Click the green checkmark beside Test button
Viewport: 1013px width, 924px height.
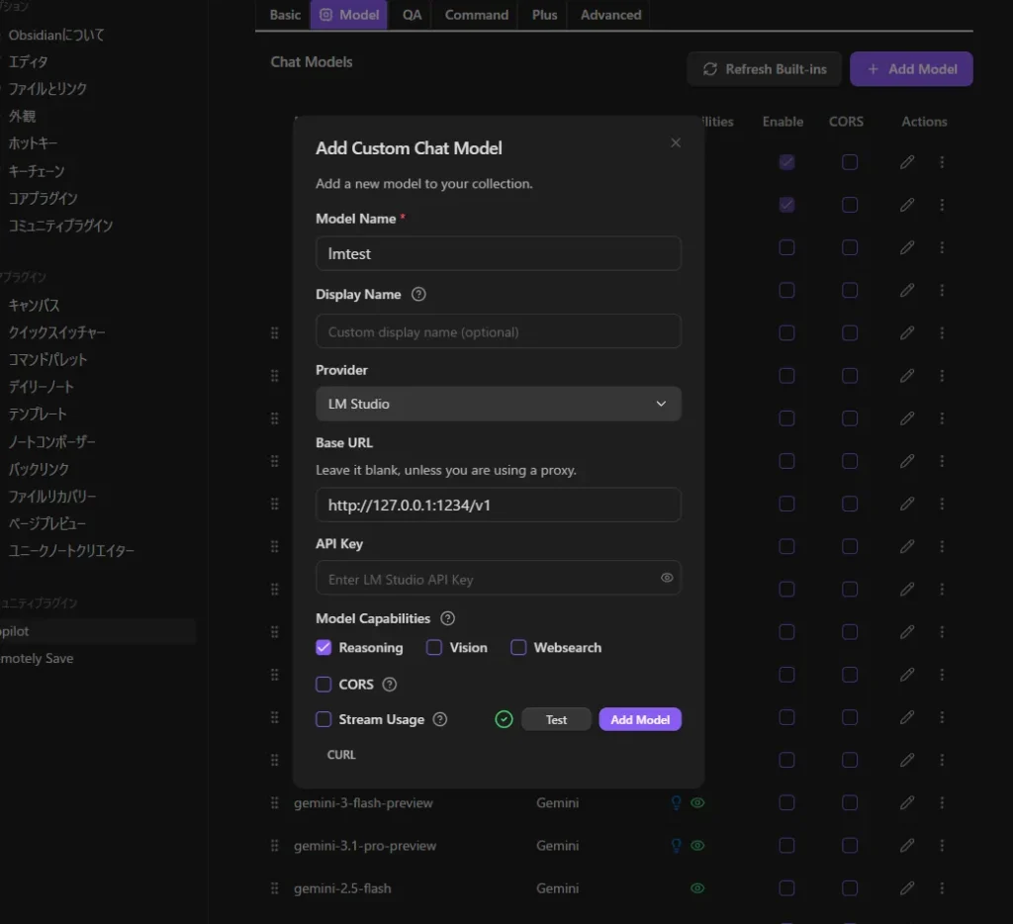click(504, 719)
